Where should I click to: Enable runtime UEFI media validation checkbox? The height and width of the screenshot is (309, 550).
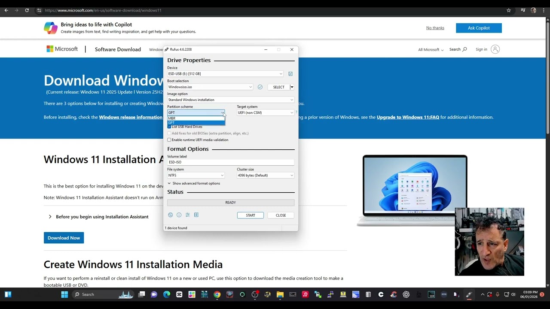coord(169,140)
